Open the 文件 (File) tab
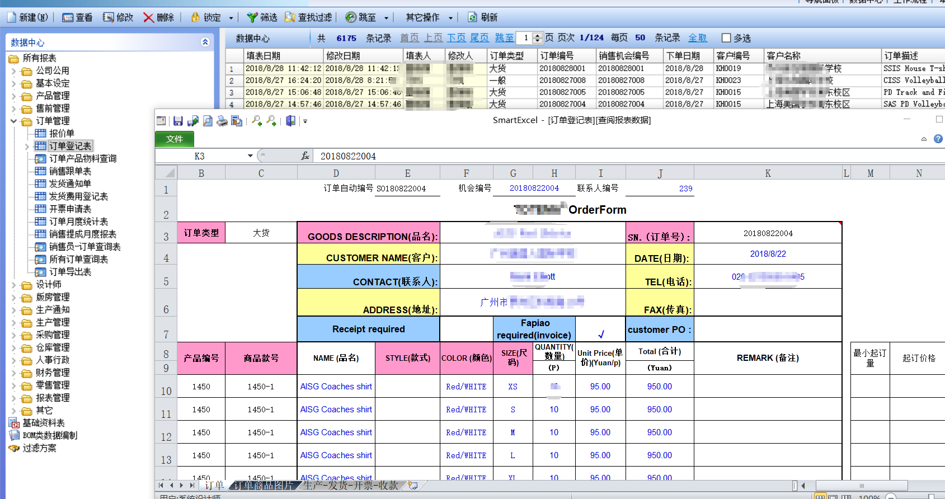 click(175, 139)
